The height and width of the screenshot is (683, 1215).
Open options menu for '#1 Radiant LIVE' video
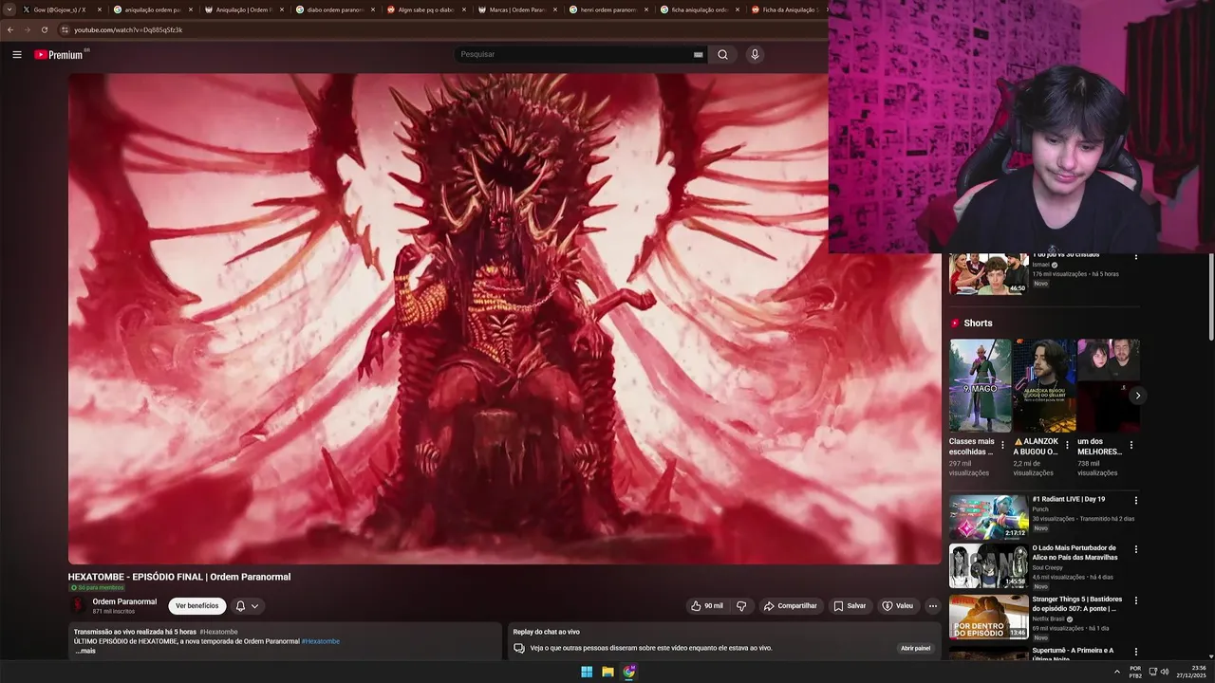point(1136,501)
